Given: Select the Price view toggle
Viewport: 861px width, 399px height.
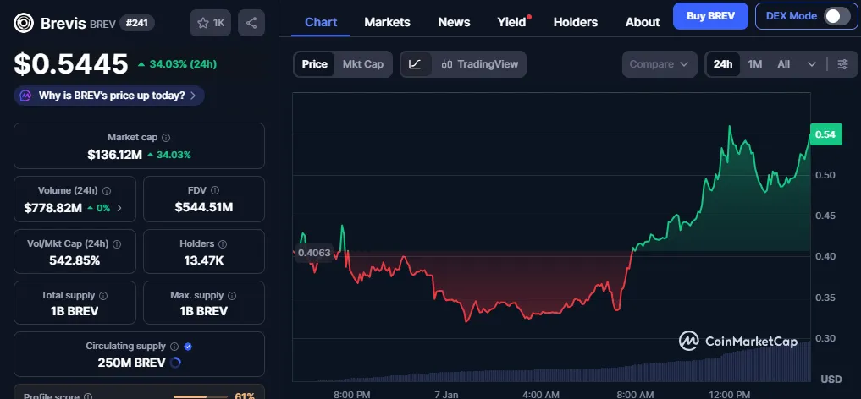Looking at the screenshot, I should tap(315, 64).
